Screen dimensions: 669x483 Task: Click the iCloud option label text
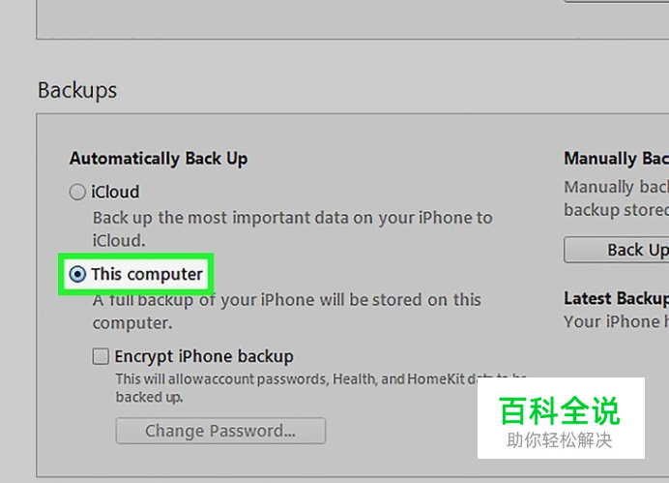115,193
